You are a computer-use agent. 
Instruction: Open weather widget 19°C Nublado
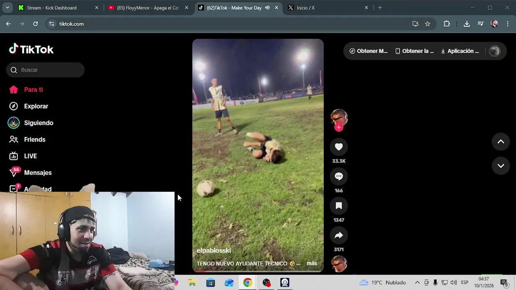point(382,283)
